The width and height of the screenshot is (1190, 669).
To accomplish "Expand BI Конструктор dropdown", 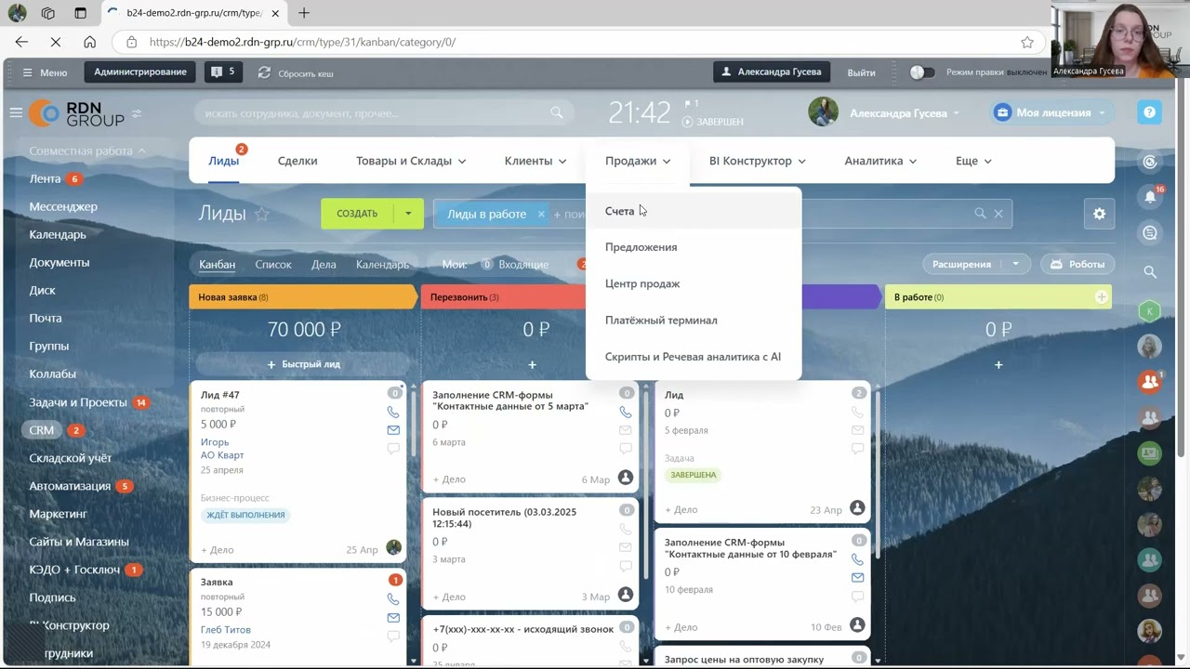I will (x=758, y=161).
